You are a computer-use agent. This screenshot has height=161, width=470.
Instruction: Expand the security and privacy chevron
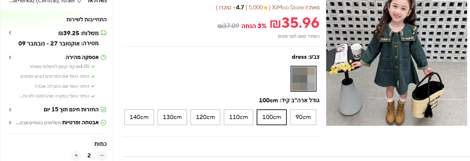pos(10,123)
